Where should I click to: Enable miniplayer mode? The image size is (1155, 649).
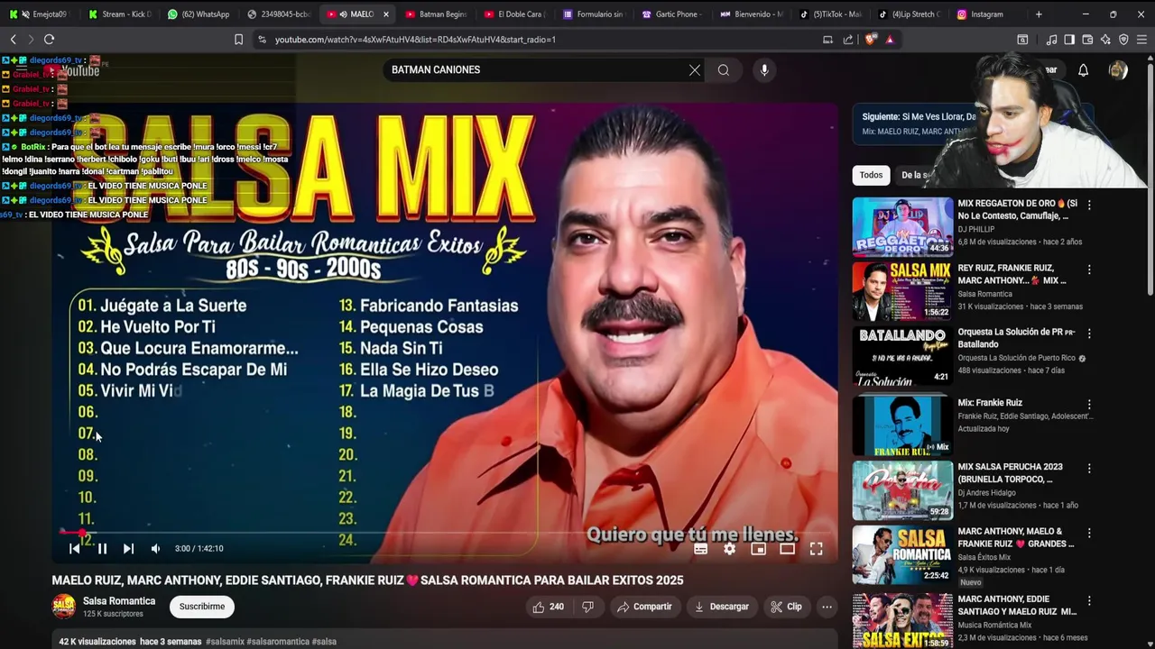[758, 548]
